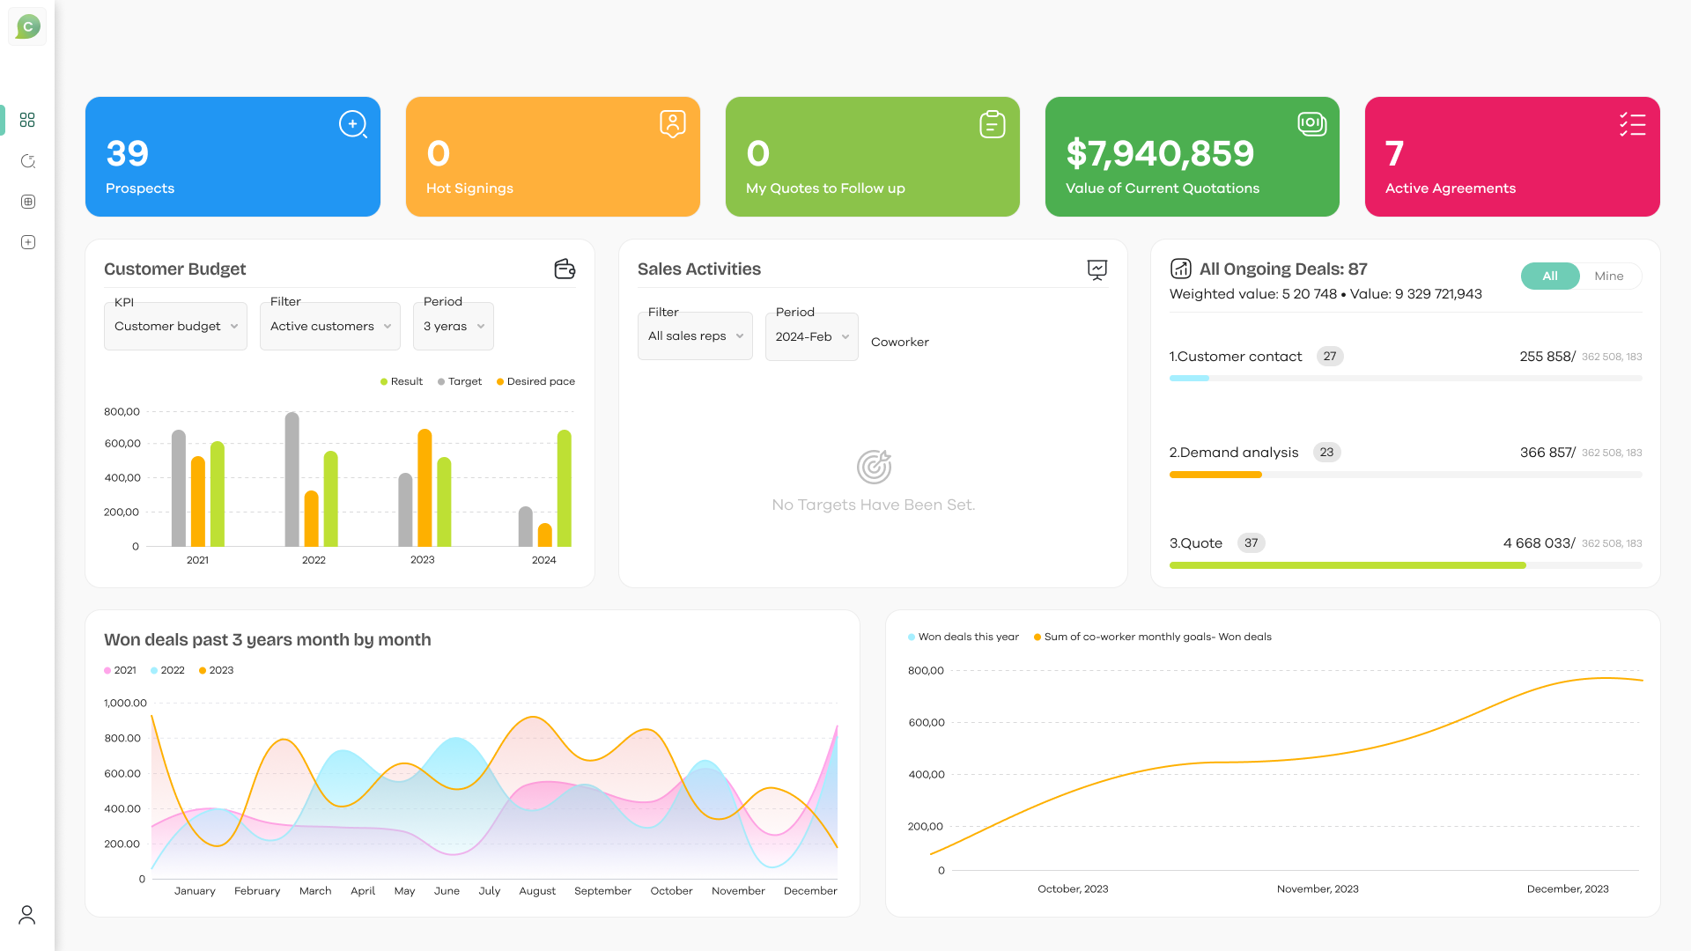Click the user profile icon at bottom left
The width and height of the screenshot is (1691, 951).
tap(27, 914)
